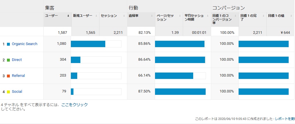Image resolution: width=295 pixels, height=124 pixels.
Task: Sort by 目標1の値 column arrow
Action: point(292,16)
